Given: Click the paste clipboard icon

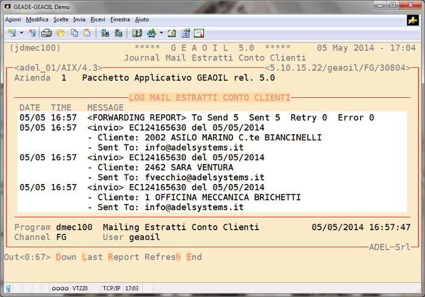Looking at the screenshot, I should coord(87,33).
